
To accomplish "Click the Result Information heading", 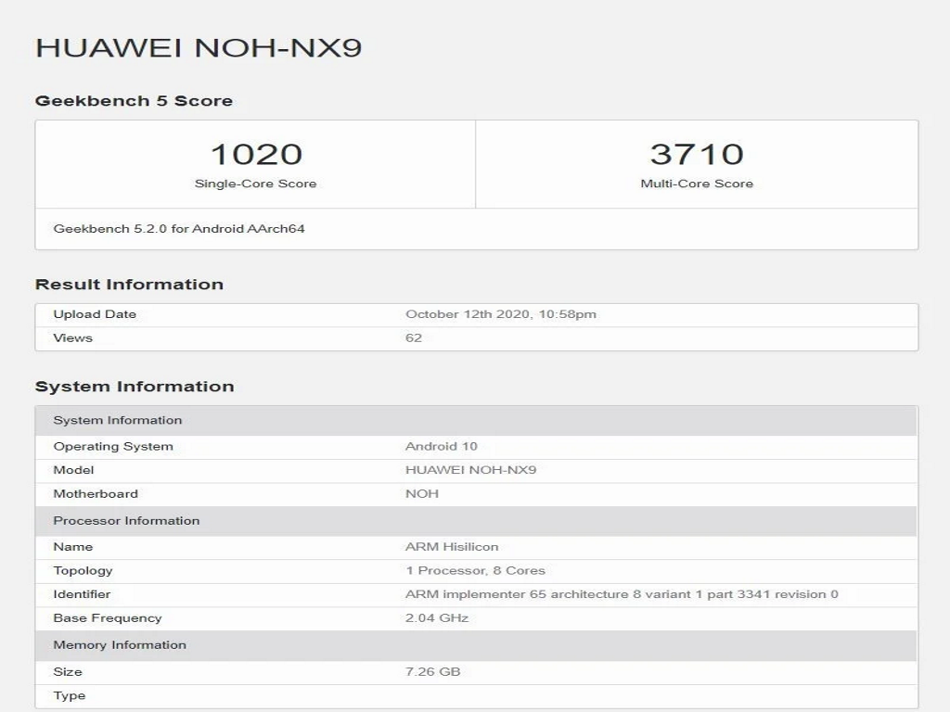I will click(x=129, y=284).
